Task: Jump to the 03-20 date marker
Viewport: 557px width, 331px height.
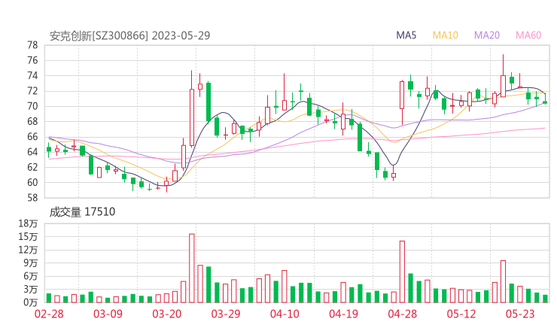Action: pos(168,314)
